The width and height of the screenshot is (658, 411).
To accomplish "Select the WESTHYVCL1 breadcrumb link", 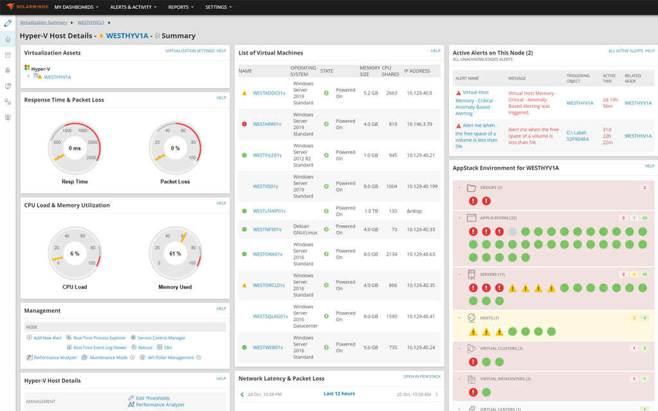I will point(90,22).
